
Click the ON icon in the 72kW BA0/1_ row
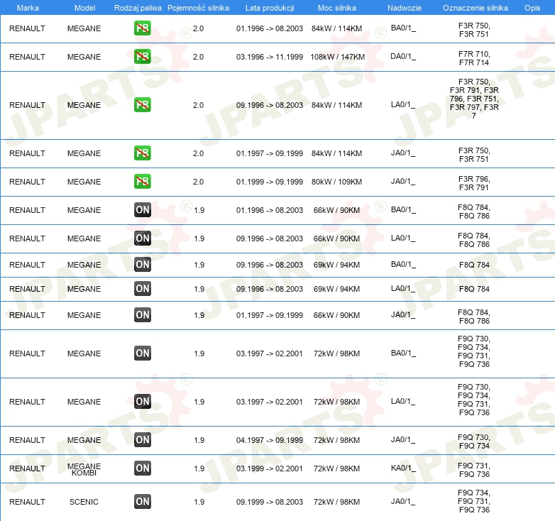(142, 353)
